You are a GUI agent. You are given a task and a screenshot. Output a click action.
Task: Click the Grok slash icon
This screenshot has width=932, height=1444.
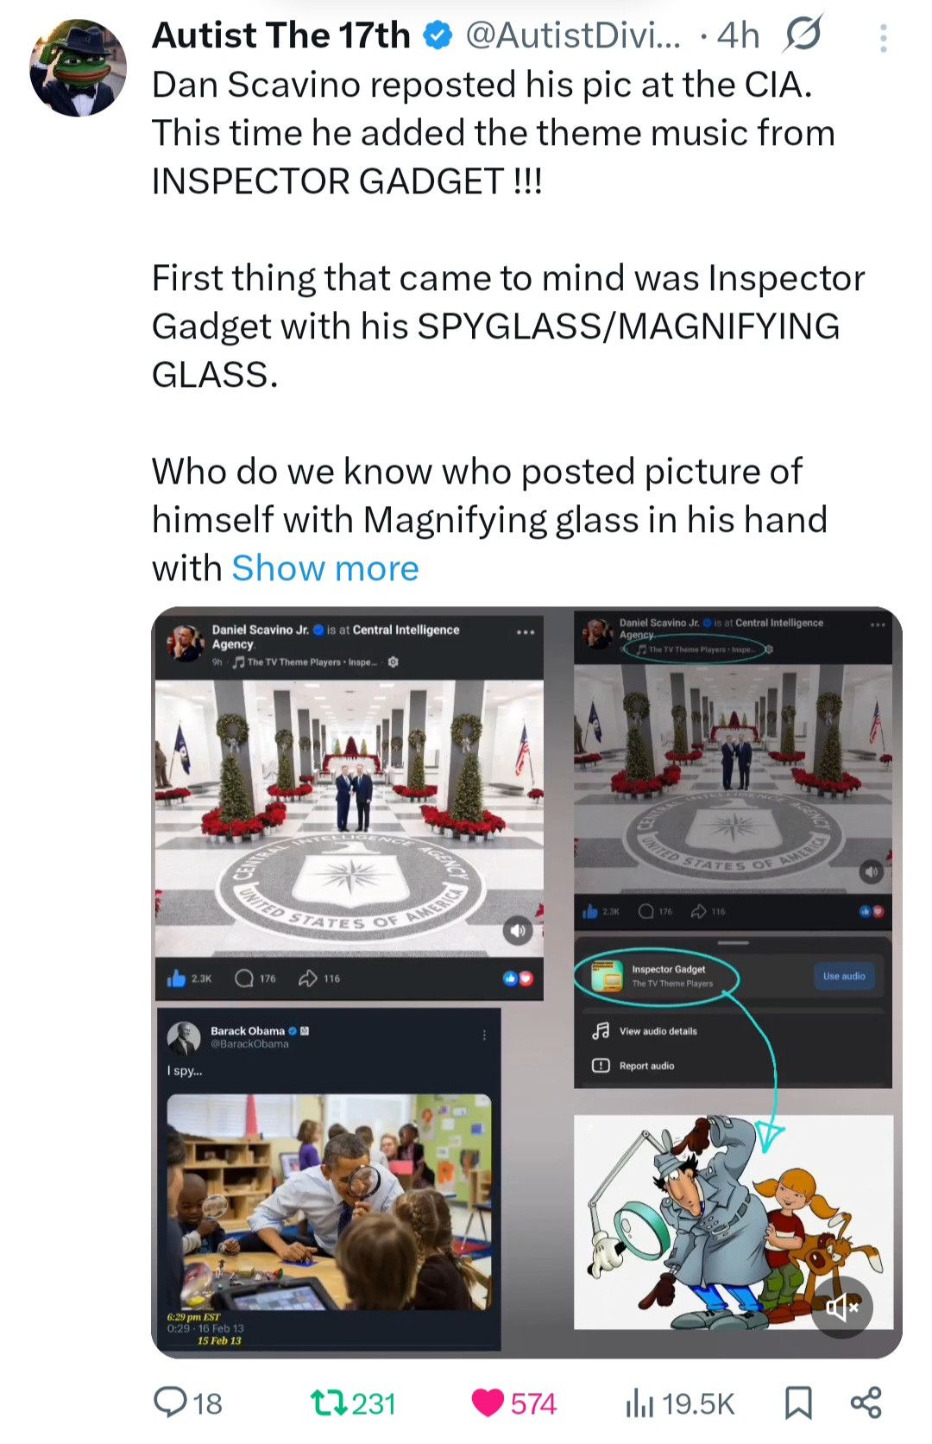(x=803, y=35)
